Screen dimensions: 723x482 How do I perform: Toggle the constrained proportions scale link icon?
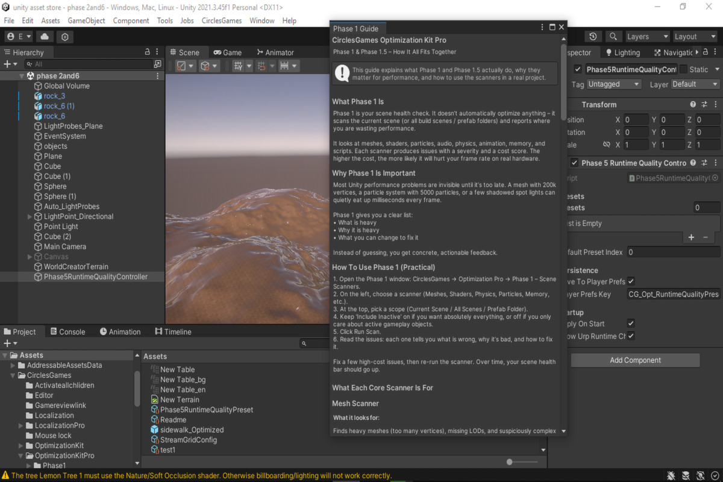pyautogui.click(x=607, y=145)
